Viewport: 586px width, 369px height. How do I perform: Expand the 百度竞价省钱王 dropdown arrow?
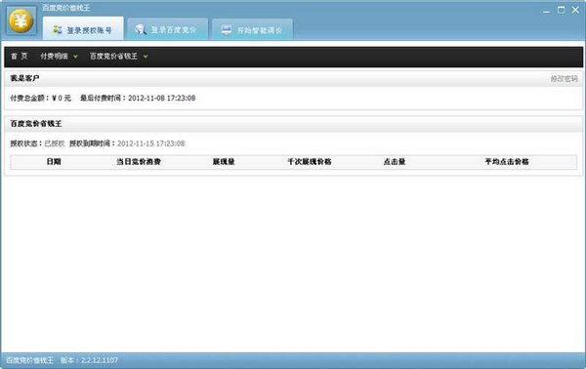tap(146, 57)
